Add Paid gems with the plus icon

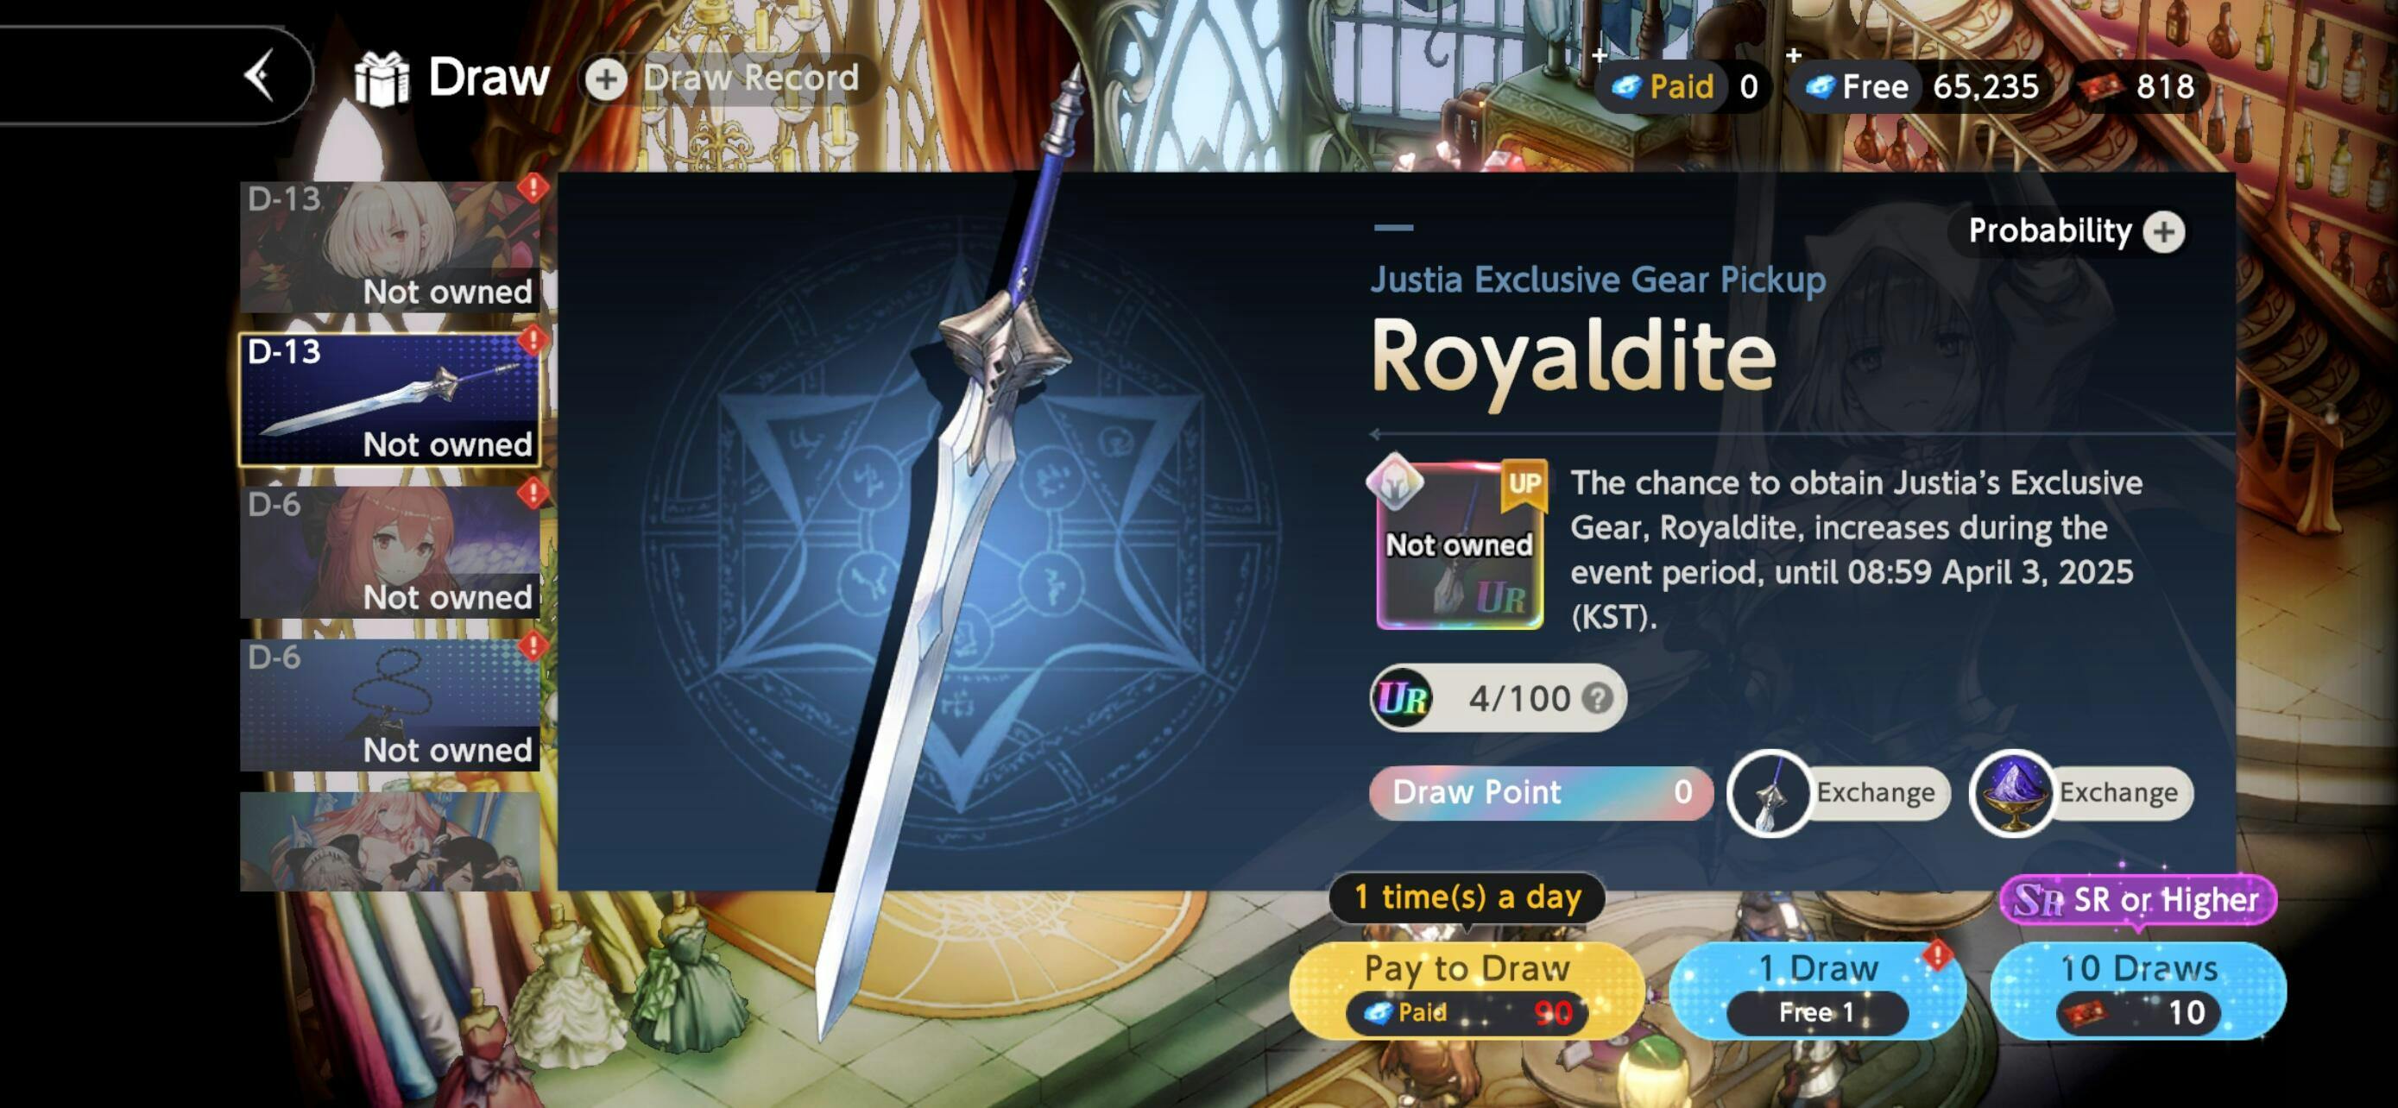coord(1600,56)
